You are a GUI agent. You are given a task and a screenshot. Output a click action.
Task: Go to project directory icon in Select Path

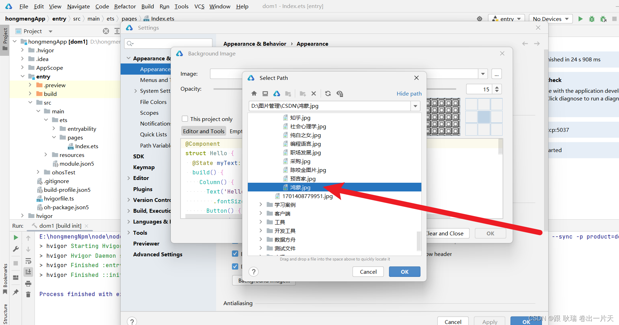pyautogui.click(x=276, y=93)
